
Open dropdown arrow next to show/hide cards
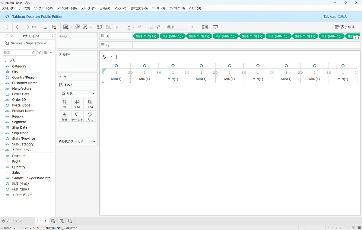pos(210,27)
